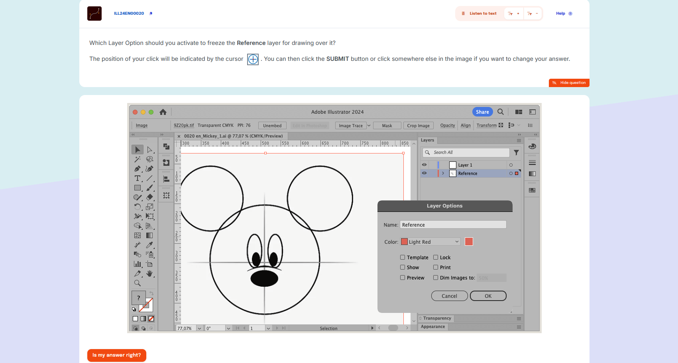Pick the Eyedropper tool
The width and height of the screenshot is (678, 363).
pos(149,245)
